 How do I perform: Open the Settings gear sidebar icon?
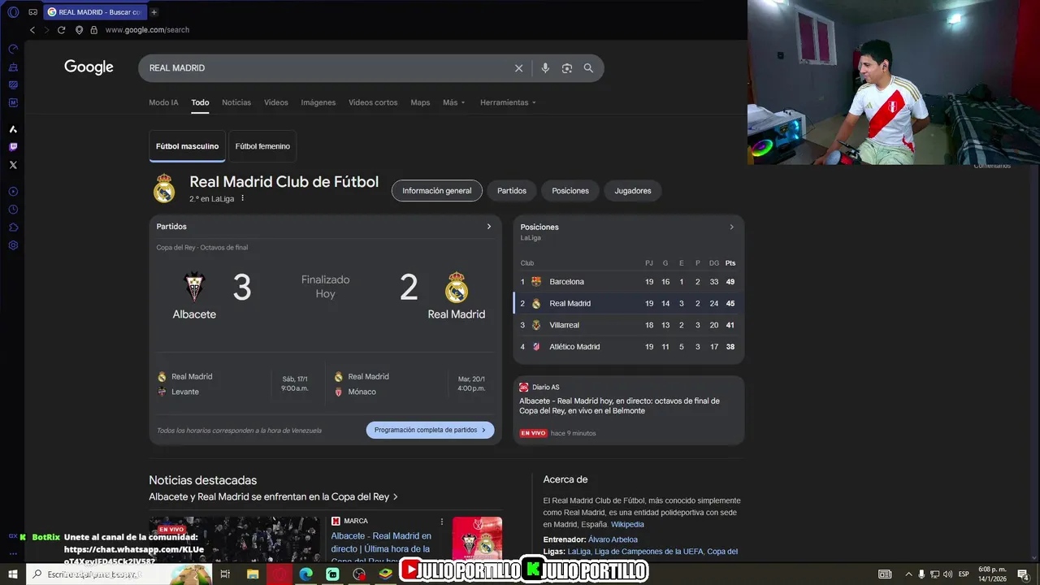pos(13,245)
